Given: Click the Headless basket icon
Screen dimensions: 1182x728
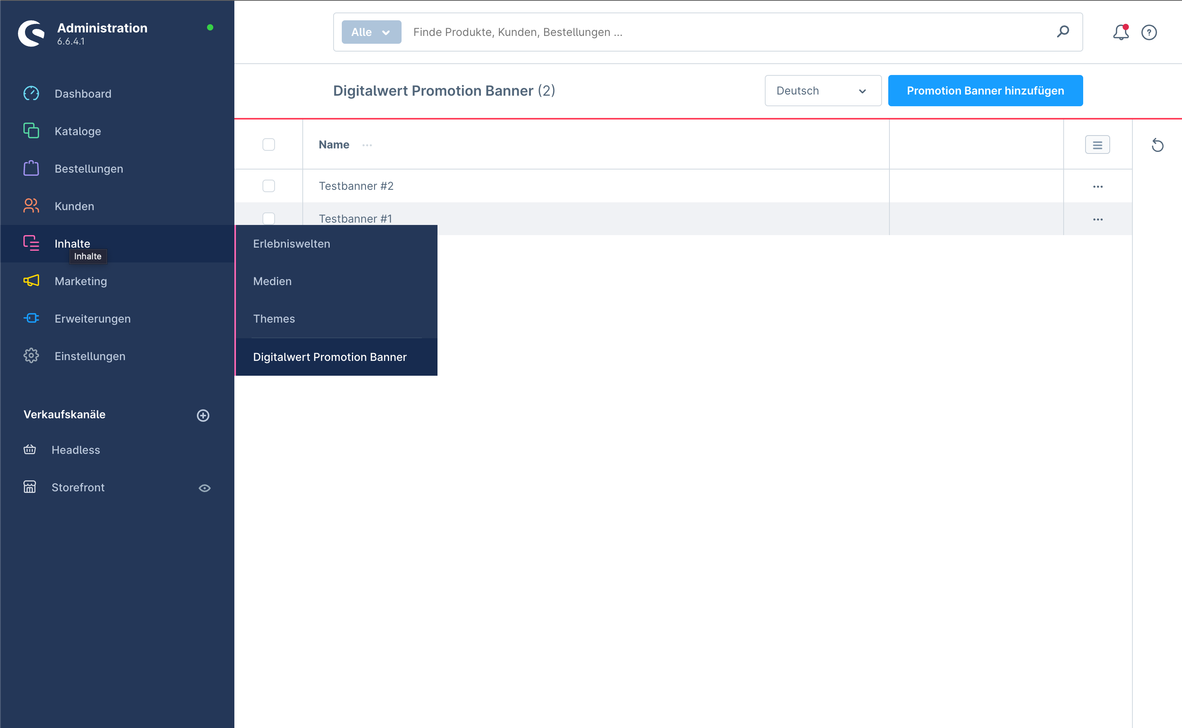Looking at the screenshot, I should pyautogui.click(x=30, y=450).
